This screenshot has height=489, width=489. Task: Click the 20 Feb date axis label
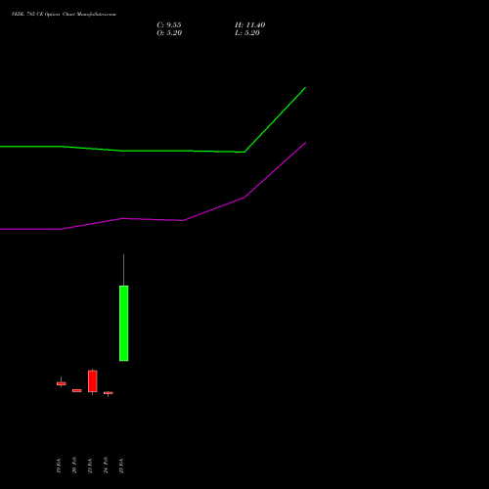point(74,466)
